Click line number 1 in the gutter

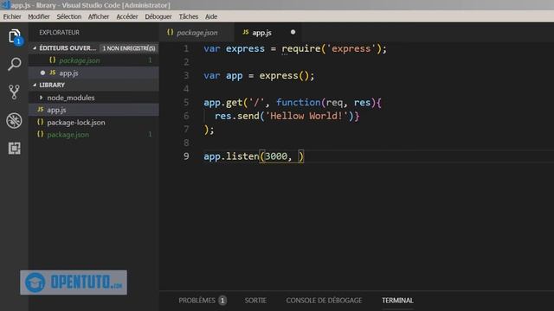point(186,48)
